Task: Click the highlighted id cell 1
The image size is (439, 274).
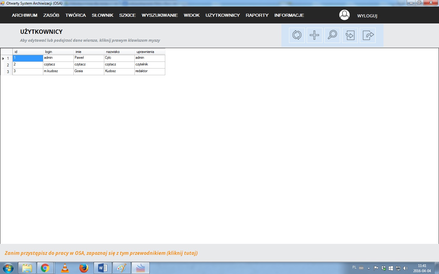Action: pyautogui.click(x=28, y=58)
